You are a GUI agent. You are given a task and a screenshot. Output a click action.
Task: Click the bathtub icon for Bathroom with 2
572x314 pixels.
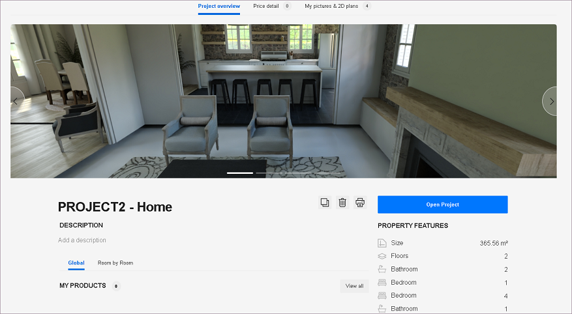coord(382,269)
